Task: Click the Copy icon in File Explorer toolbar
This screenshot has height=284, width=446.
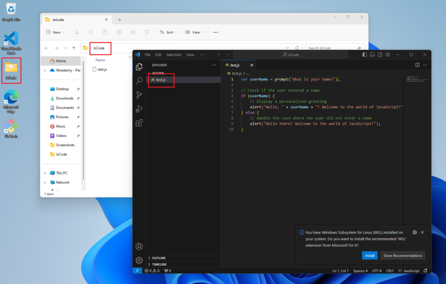Action: [x=91, y=32]
